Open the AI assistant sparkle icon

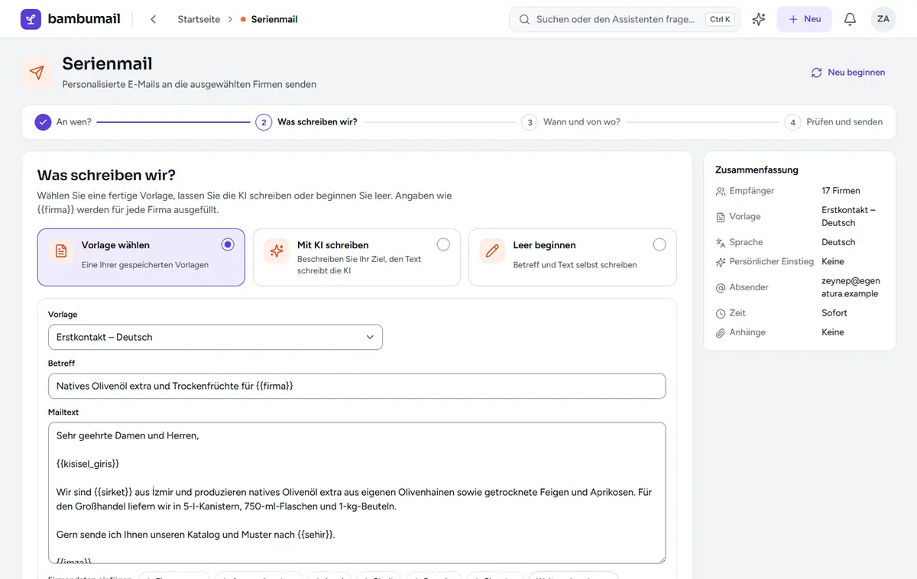759,19
